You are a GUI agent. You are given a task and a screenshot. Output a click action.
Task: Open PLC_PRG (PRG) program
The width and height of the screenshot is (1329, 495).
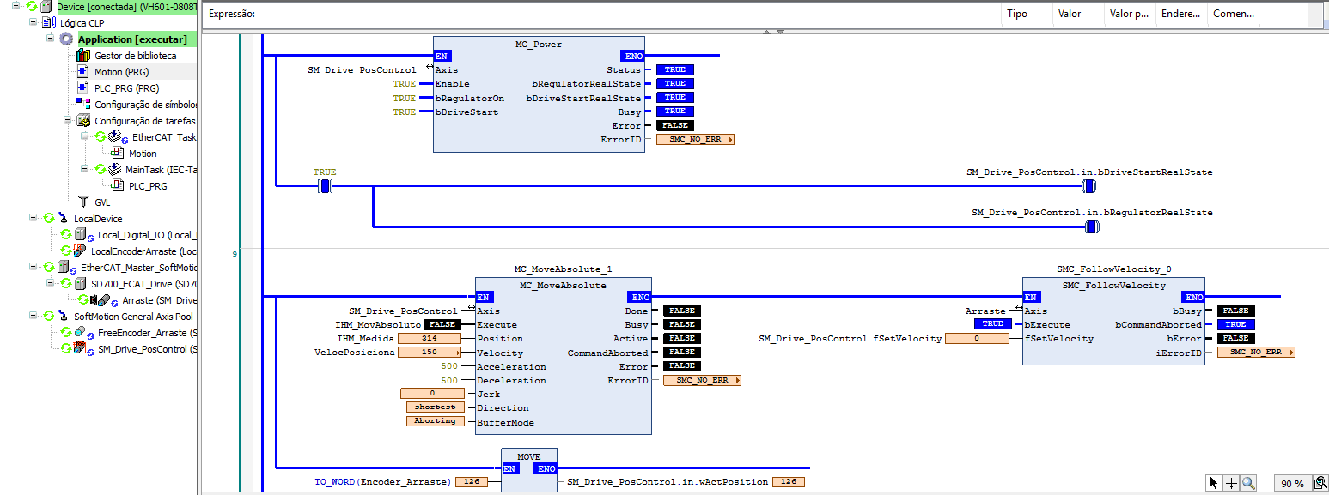click(126, 88)
